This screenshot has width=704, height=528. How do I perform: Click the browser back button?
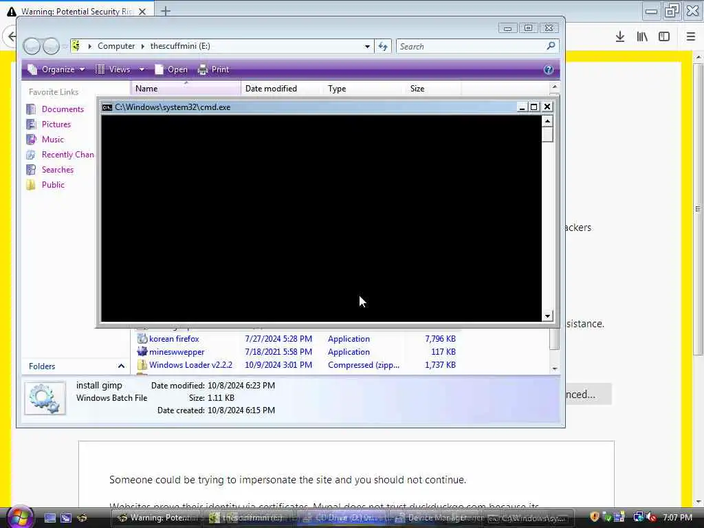pos(11,37)
